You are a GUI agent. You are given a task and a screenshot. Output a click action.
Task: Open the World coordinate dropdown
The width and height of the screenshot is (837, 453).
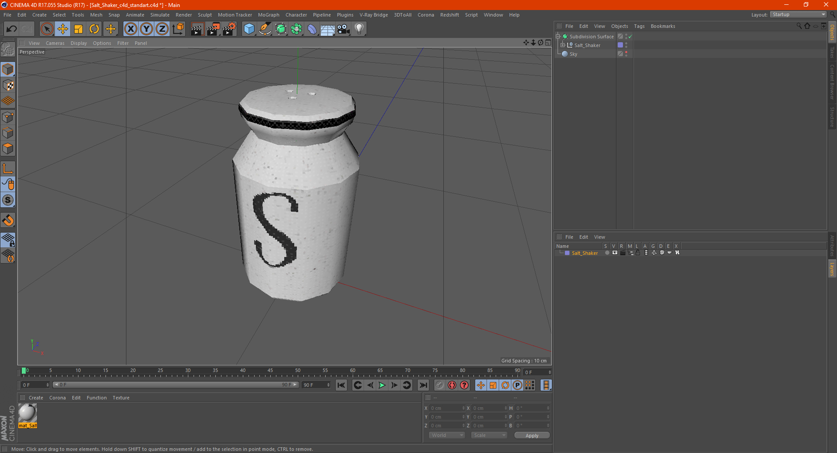[447, 435]
